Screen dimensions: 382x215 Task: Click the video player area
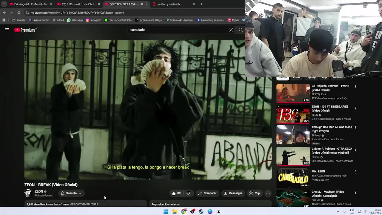pyautogui.click(x=148, y=110)
